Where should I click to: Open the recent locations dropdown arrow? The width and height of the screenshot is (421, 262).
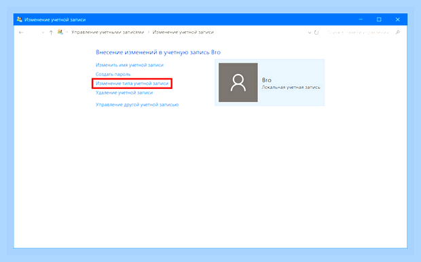[x=43, y=33]
